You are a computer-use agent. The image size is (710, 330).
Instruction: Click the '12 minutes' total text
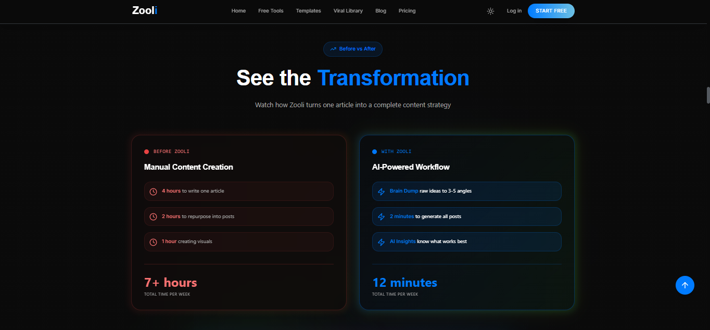coord(405,283)
